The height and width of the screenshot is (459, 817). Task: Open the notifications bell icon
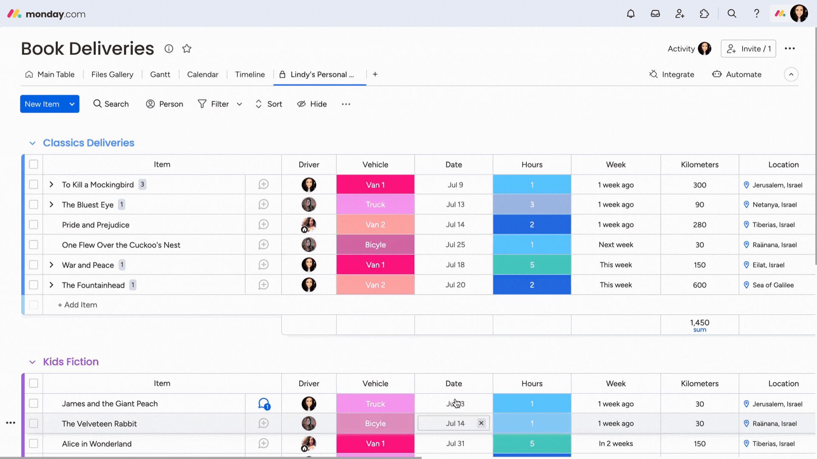631,13
